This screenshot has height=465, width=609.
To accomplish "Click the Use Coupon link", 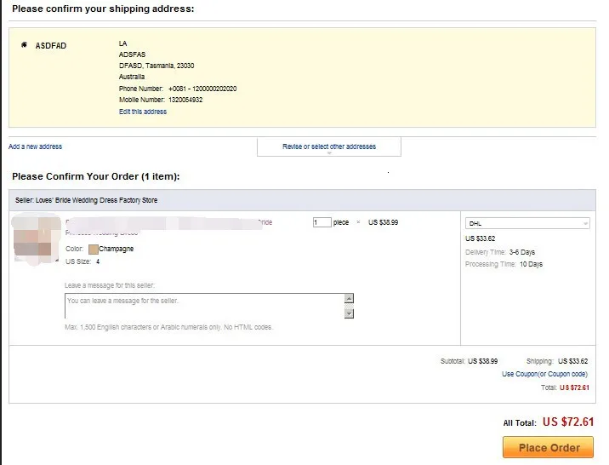I will coord(519,374).
